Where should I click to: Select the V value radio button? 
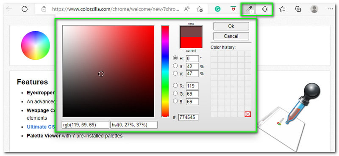point(175,74)
